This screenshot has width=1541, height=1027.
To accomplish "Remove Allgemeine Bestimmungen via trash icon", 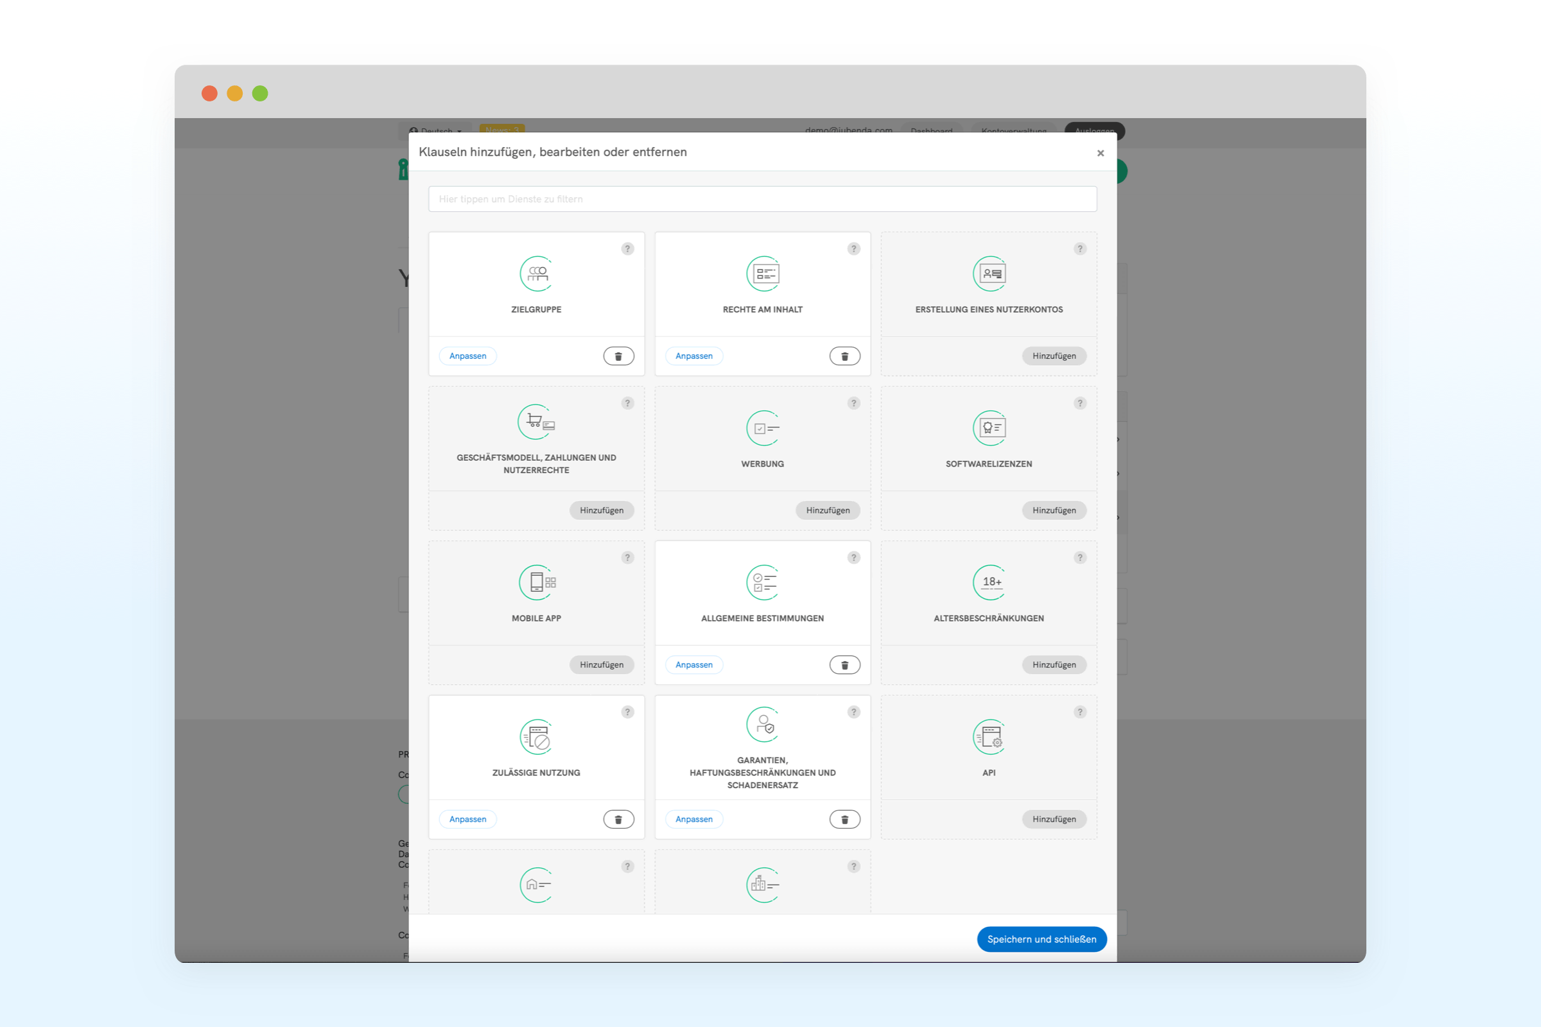I will coord(844,665).
